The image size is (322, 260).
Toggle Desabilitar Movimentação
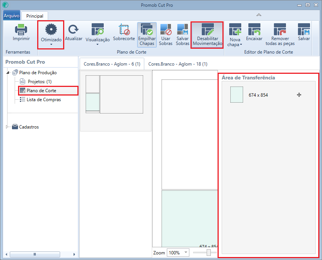[207, 35]
